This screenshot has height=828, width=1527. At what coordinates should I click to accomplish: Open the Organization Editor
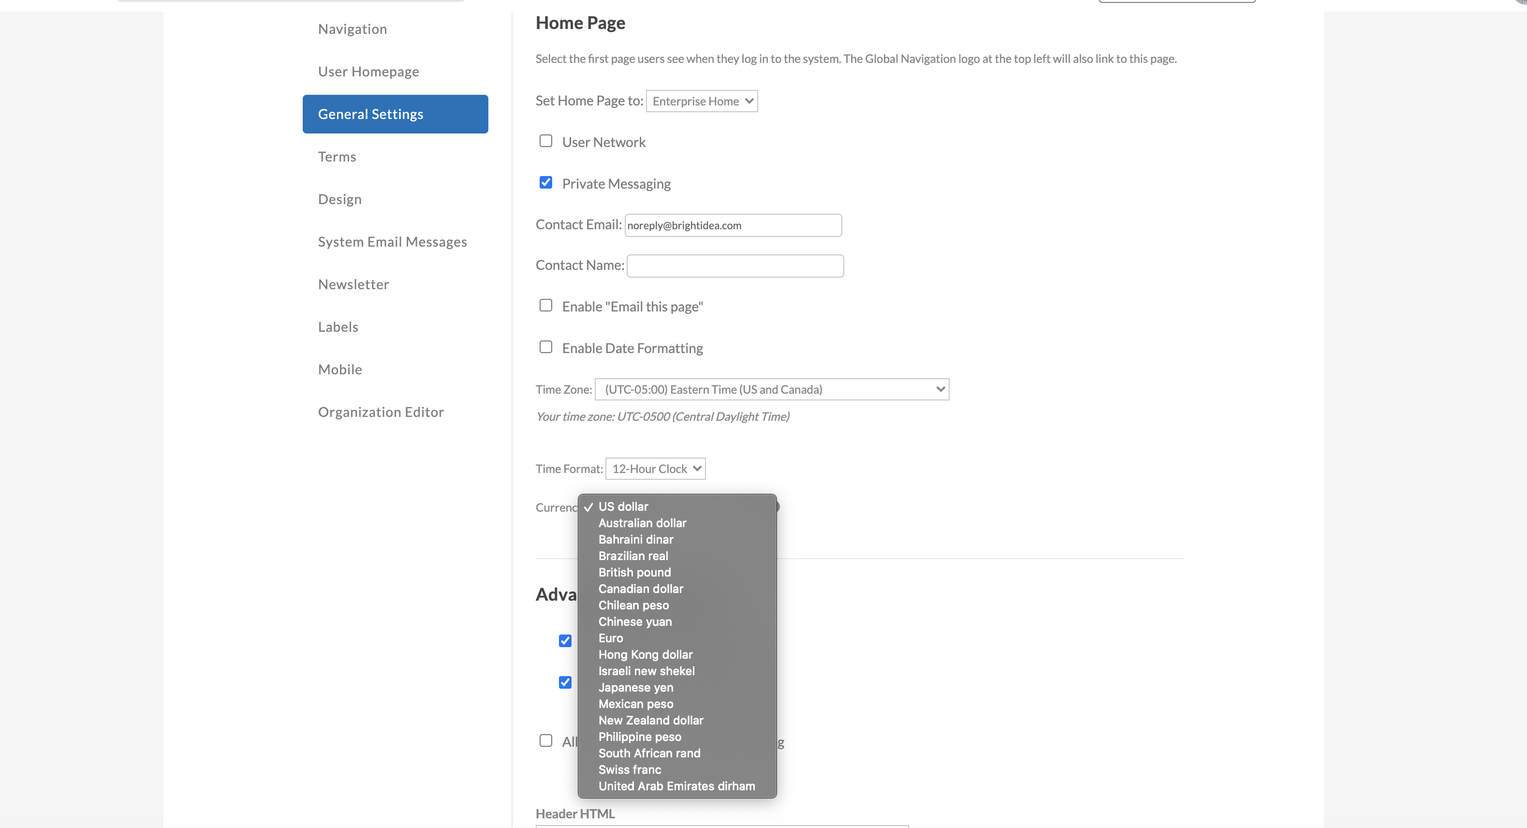coord(381,412)
